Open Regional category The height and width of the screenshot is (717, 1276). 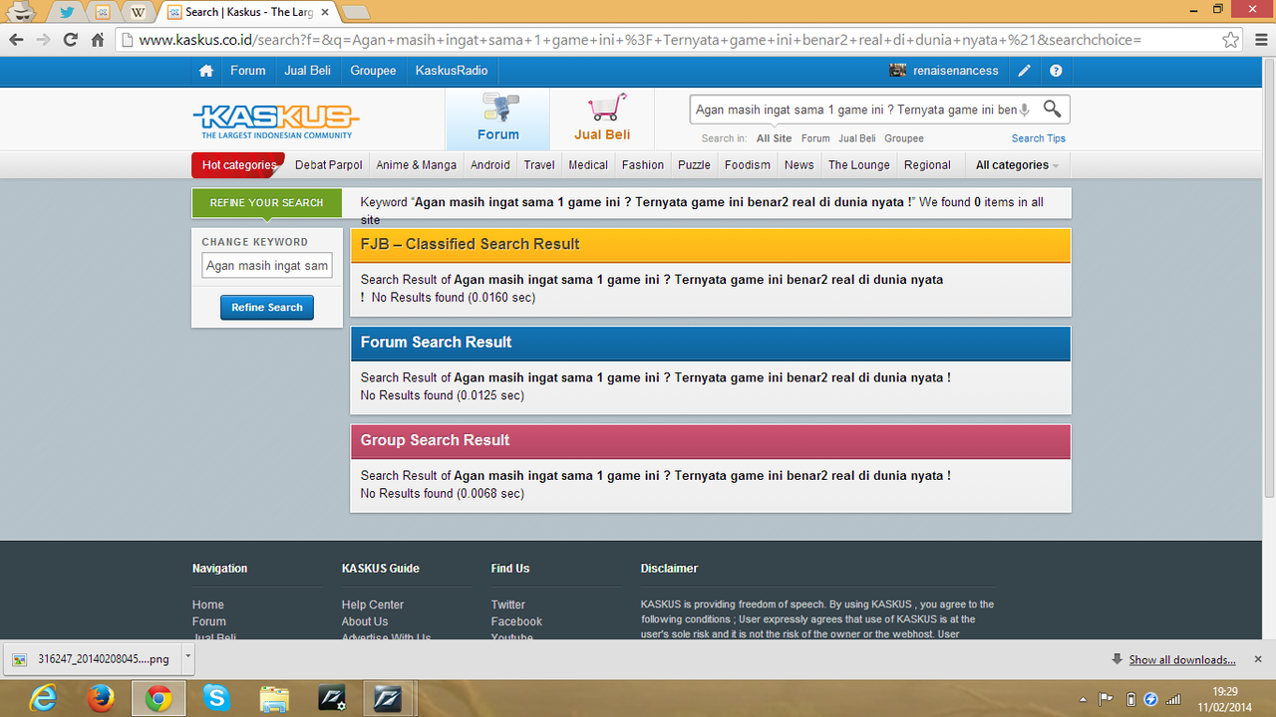point(927,165)
